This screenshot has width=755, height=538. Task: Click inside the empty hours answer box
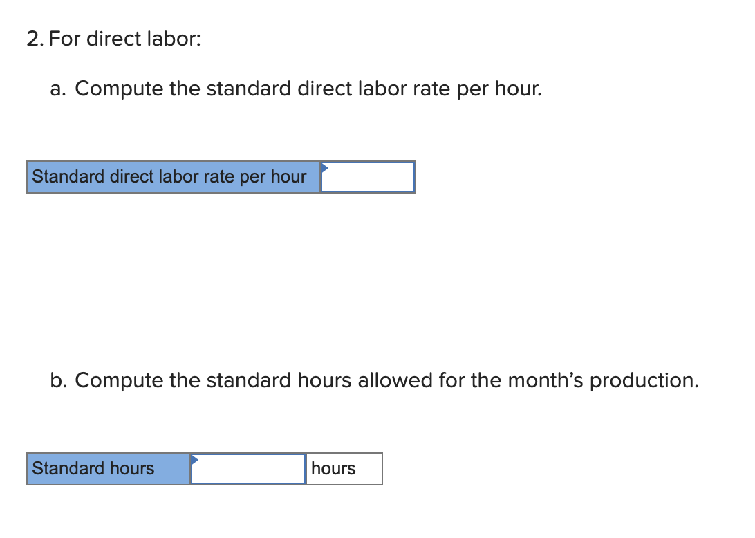click(x=248, y=469)
